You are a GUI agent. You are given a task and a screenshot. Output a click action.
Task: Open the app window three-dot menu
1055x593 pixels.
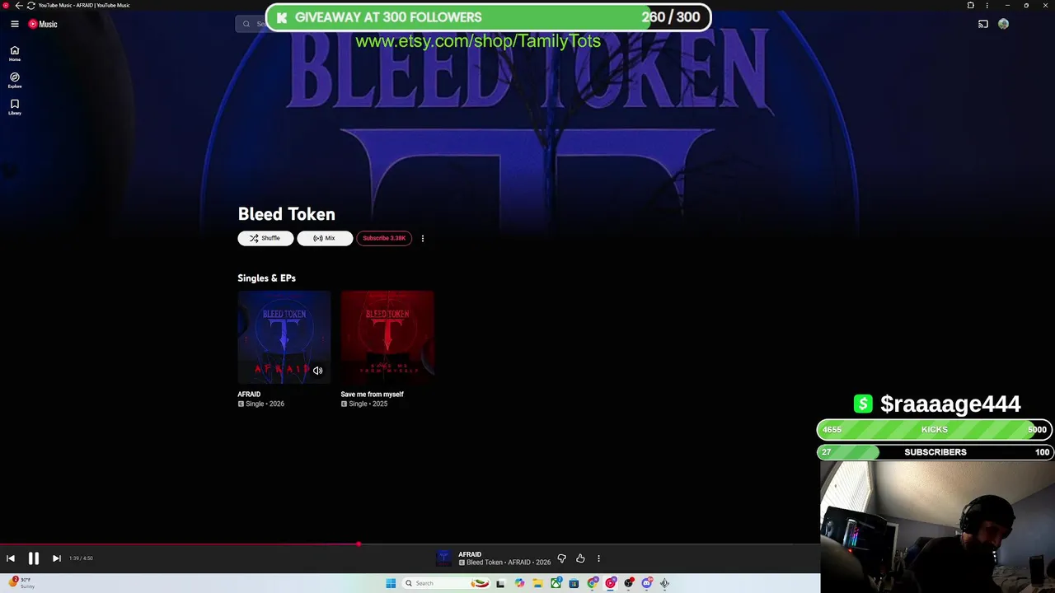tap(987, 5)
